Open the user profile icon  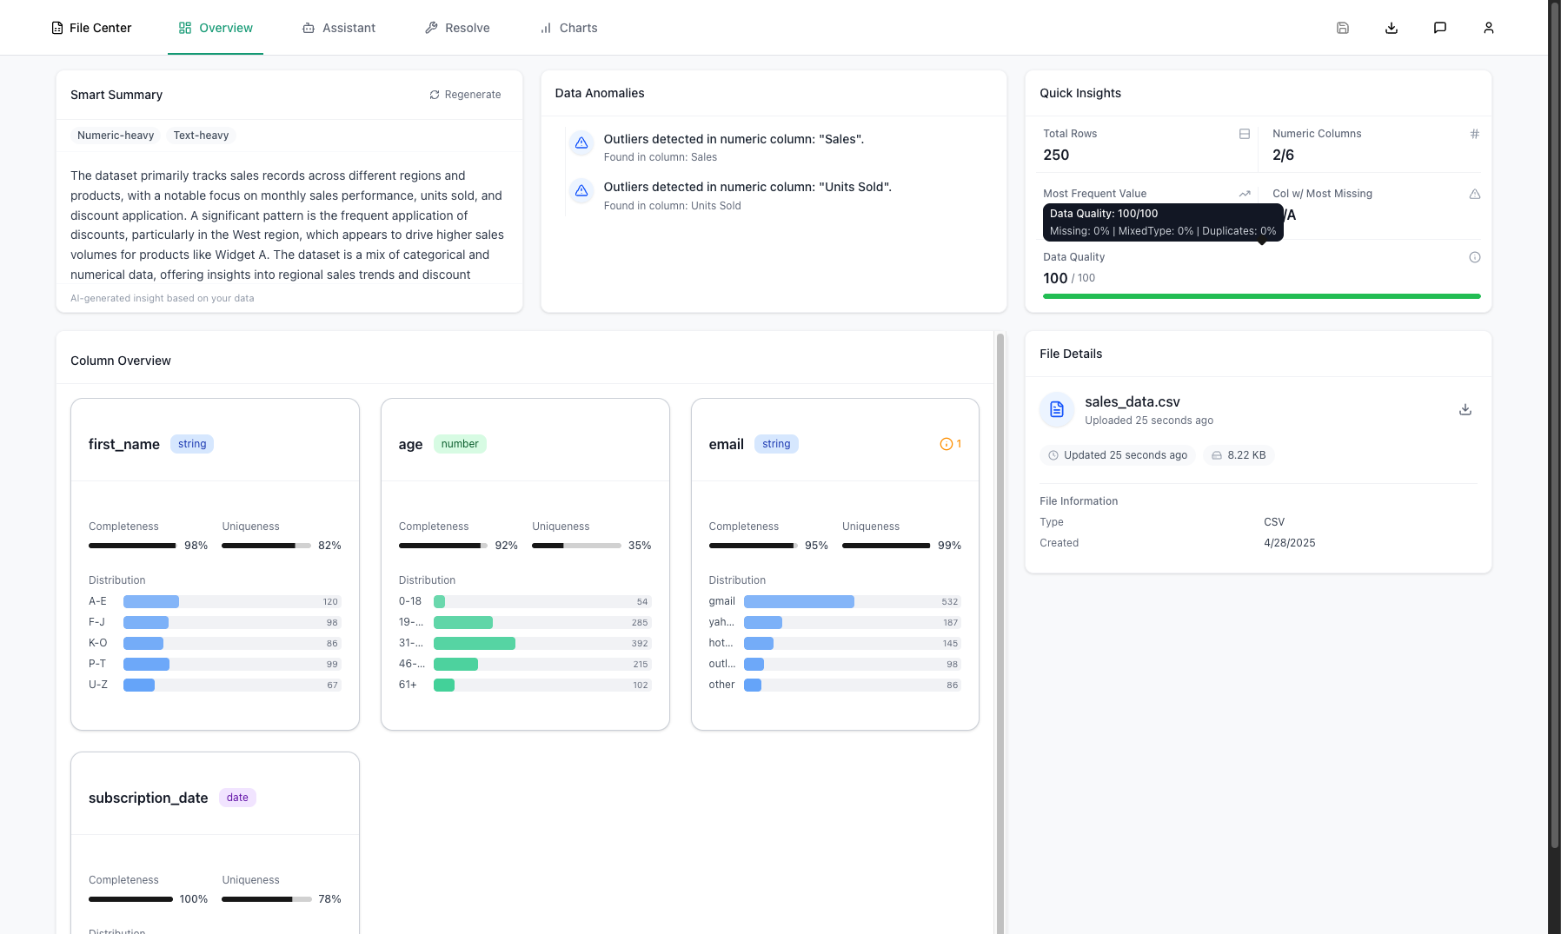(1489, 28)
